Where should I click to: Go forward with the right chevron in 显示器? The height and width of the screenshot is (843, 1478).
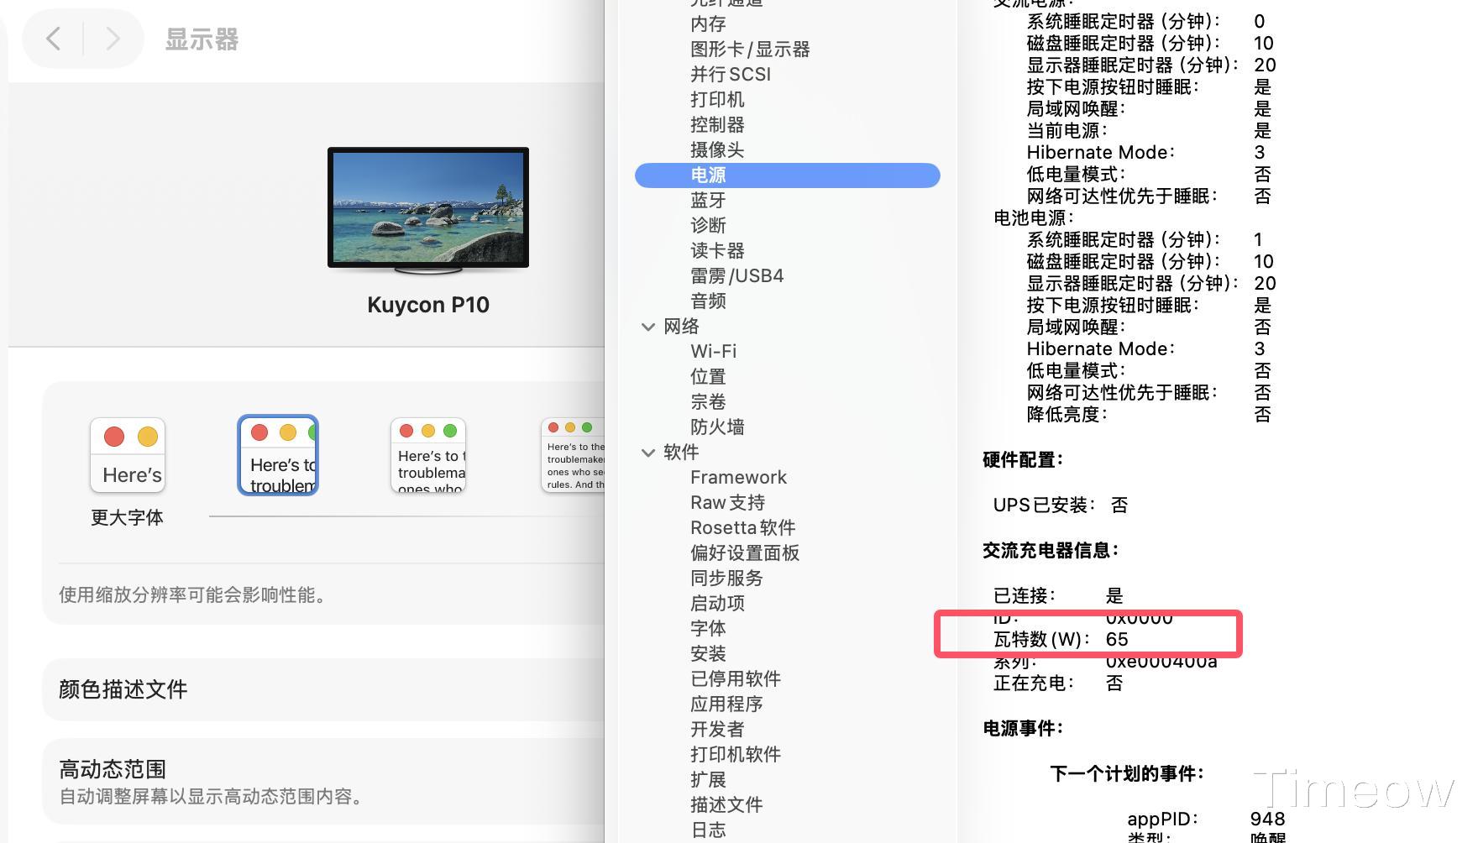coord(113,39)
